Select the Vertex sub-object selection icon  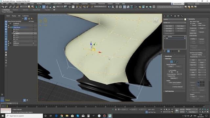click(x=172, y=62)
